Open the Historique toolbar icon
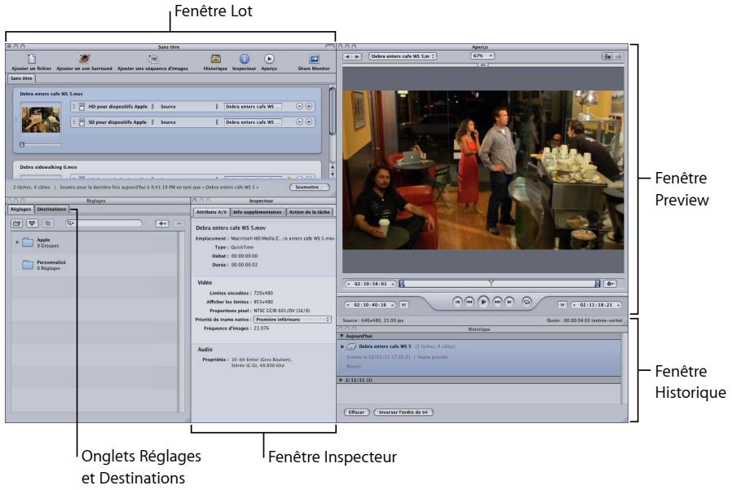 [x=216, y=59]
